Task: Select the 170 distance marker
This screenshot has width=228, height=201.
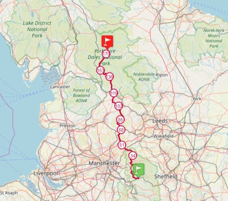Action: [x=106, y=54]
